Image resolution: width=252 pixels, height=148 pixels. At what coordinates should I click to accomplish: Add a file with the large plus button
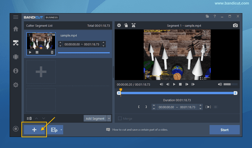point(34,130)
